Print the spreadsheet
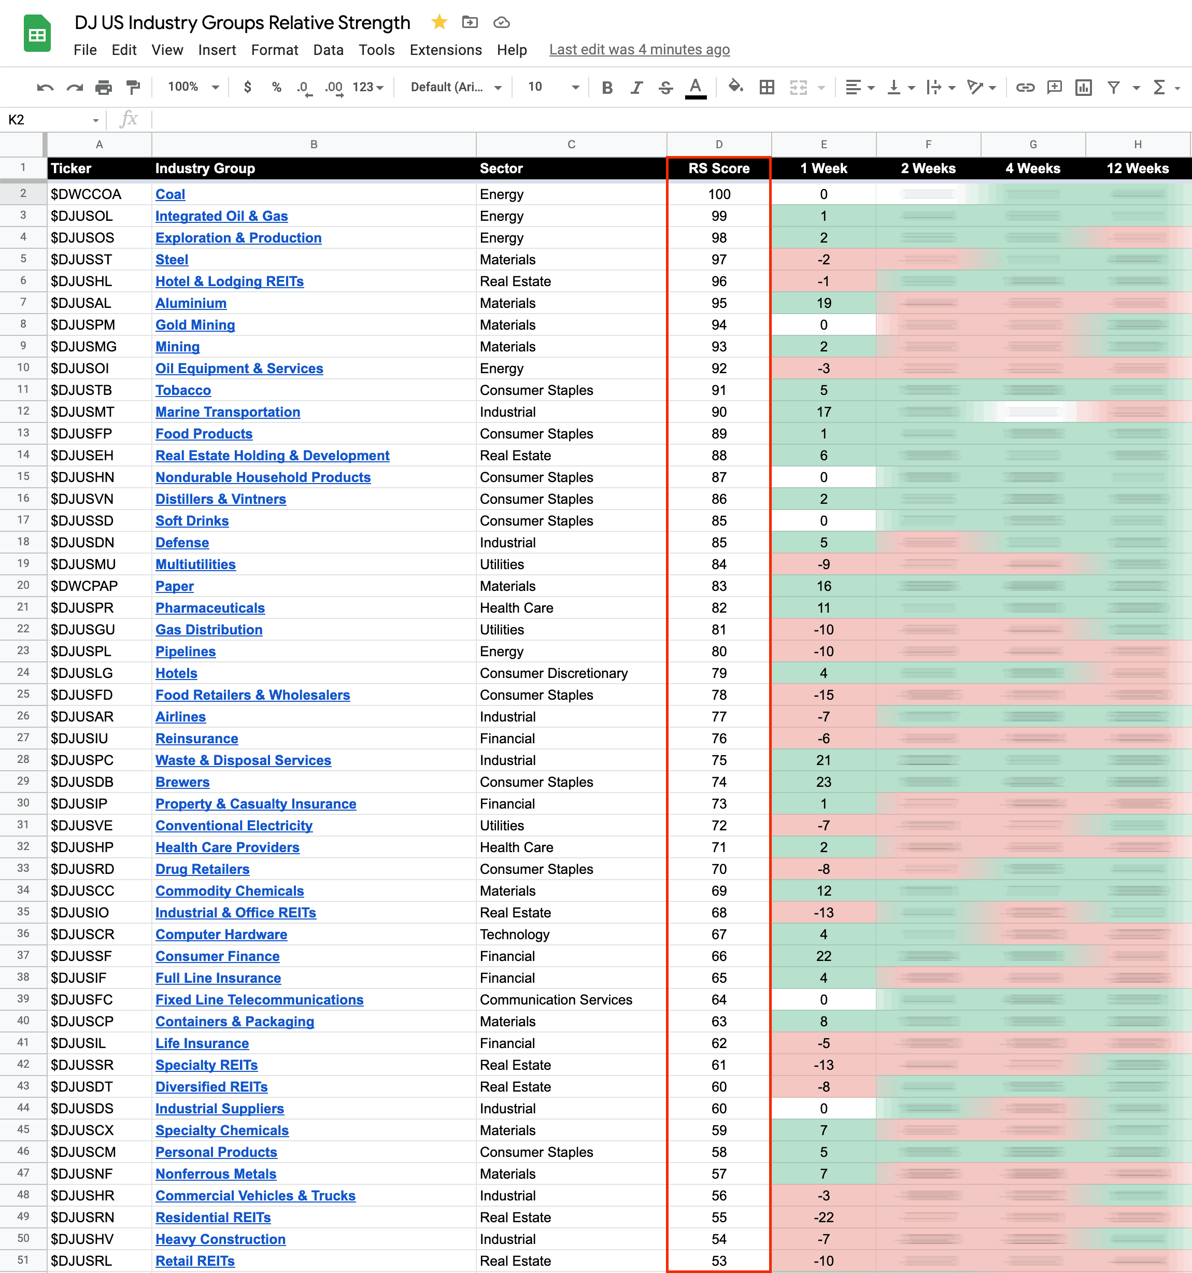The image size is (1192, 1273). 104,87
